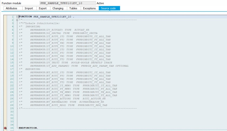
Task: Collapse the FUNCTION block on line 1
Action: point(17,17)
